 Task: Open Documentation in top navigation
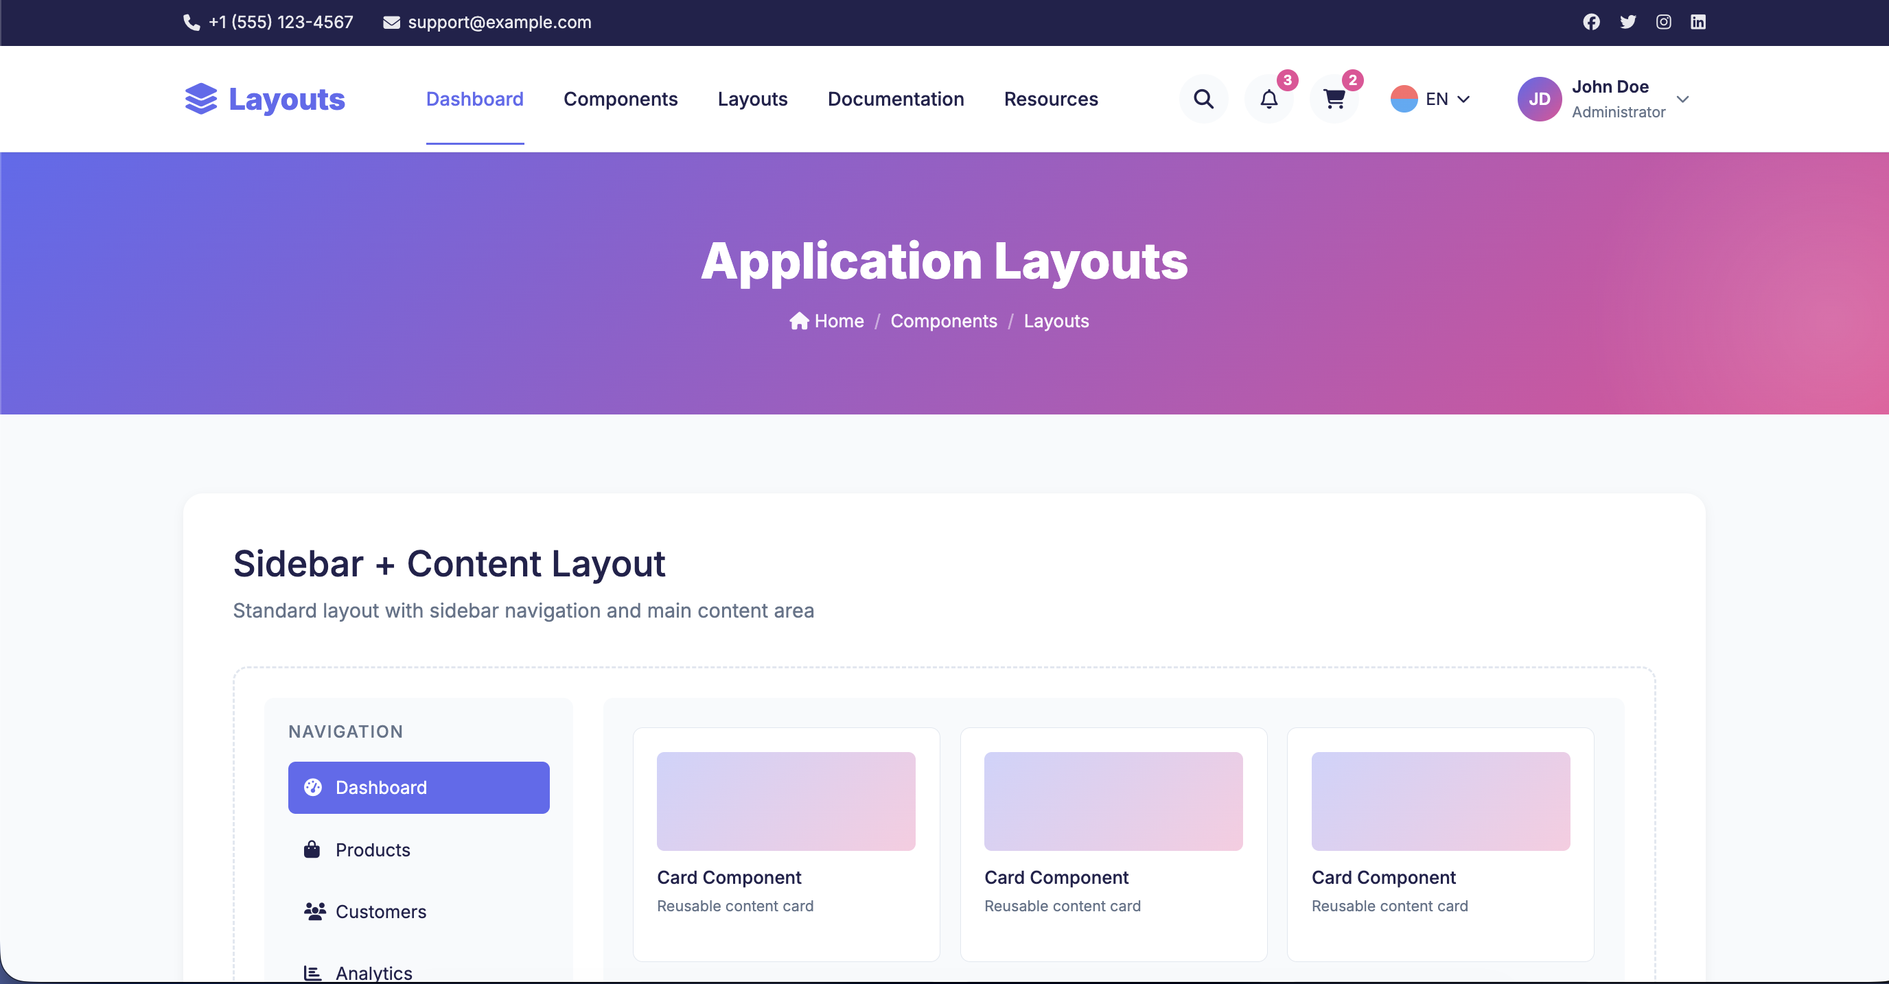895,99
